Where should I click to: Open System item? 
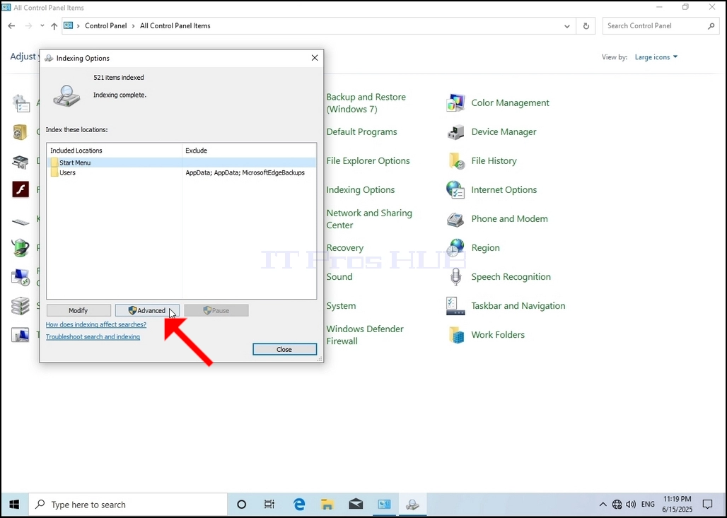pos(341,306)
